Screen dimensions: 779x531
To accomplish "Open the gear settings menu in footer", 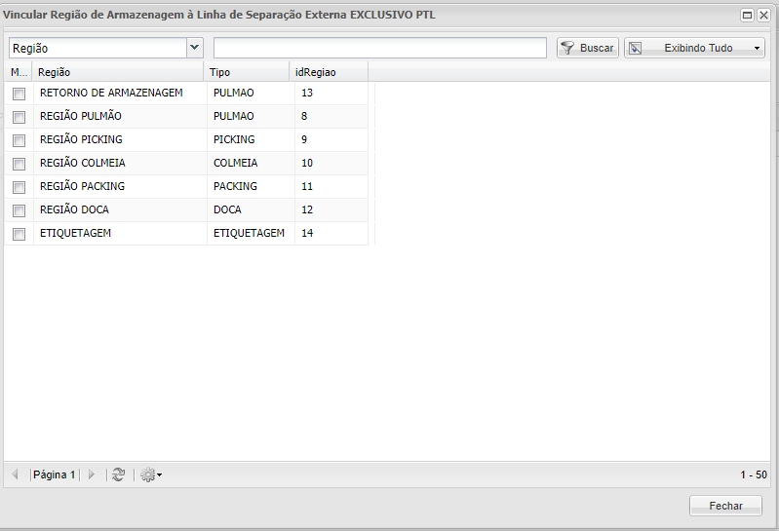I will tap(151, 474).
